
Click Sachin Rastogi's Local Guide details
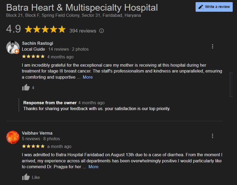tap(55, 49)
